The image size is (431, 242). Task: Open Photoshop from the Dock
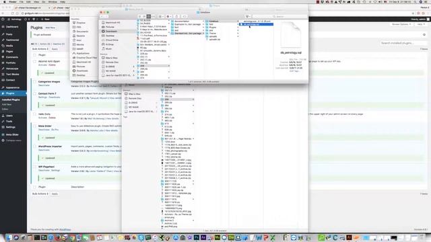tap(196, 237)
